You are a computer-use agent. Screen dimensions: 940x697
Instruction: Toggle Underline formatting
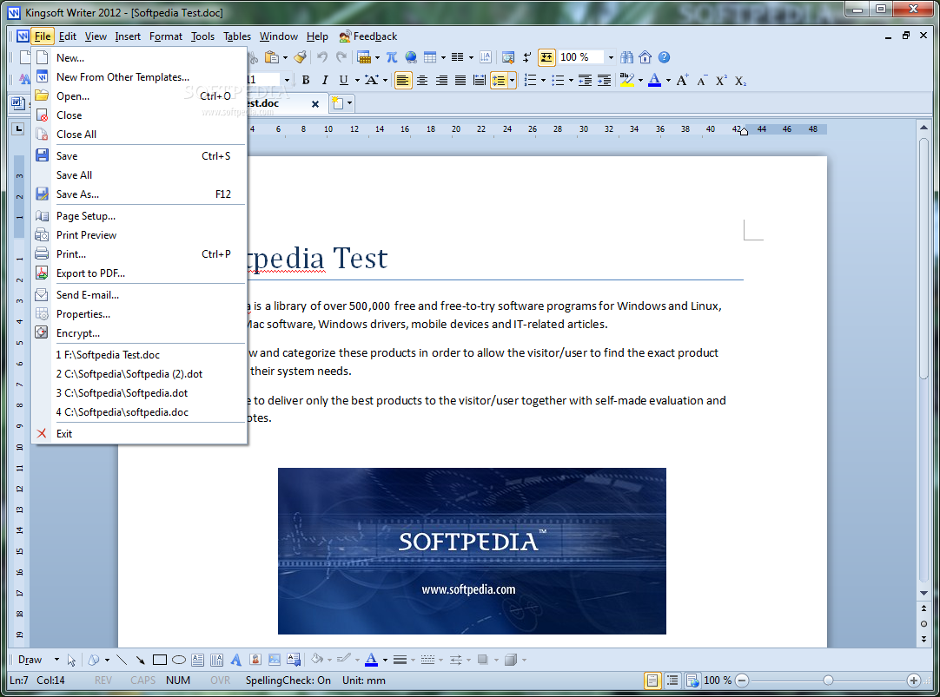[x=343, y=80]
